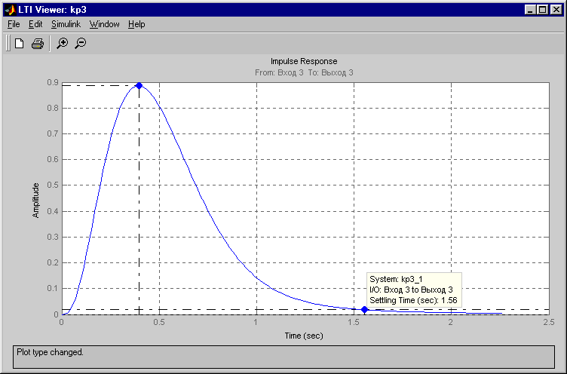This screenshot has width=567, height=374.
Task: Maximize the LTI Viewer window
Action: (543, 9)
